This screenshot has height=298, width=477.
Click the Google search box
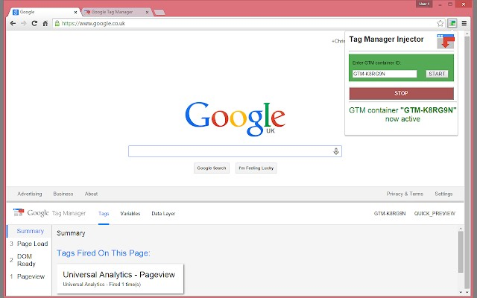235,151
